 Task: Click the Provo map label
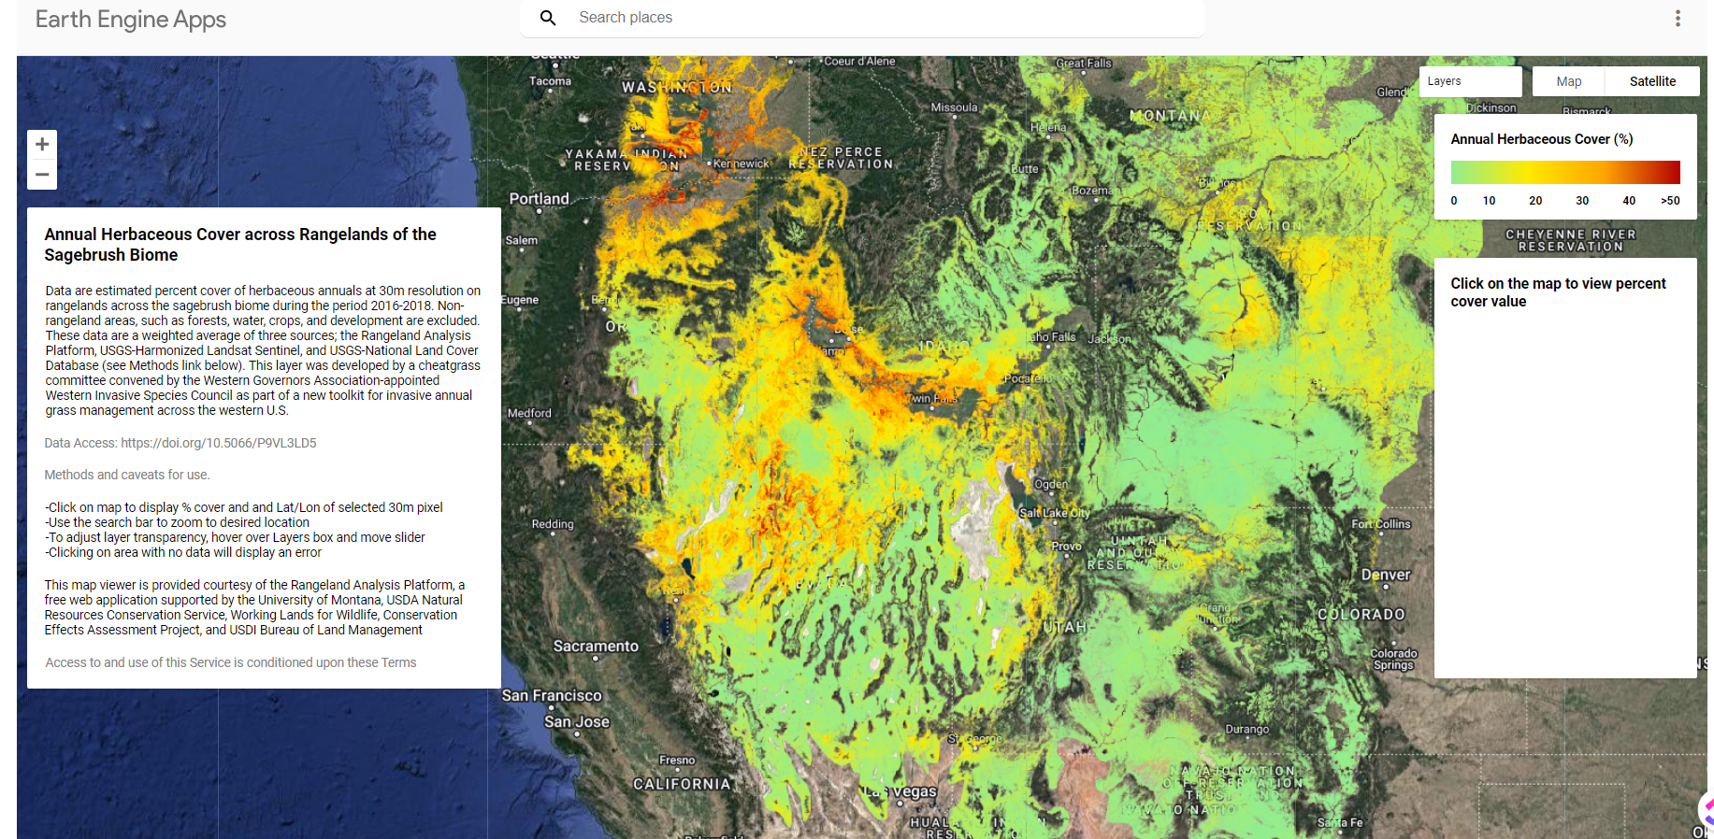pyautogui.click(x=1066, y=547)
